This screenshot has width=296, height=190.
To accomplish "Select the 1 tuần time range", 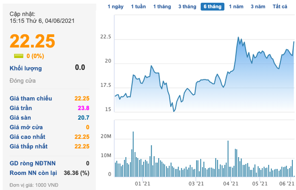I will click(138, 6).
